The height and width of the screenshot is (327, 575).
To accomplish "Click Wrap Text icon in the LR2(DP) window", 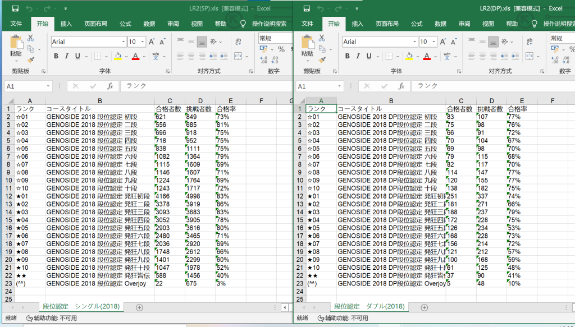I will click(x=530, y=42).
